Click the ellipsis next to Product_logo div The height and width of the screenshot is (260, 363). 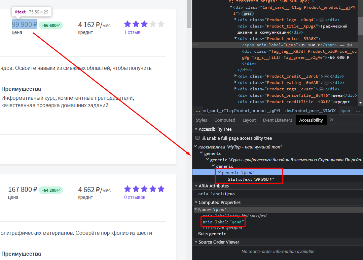click(321, 20)
